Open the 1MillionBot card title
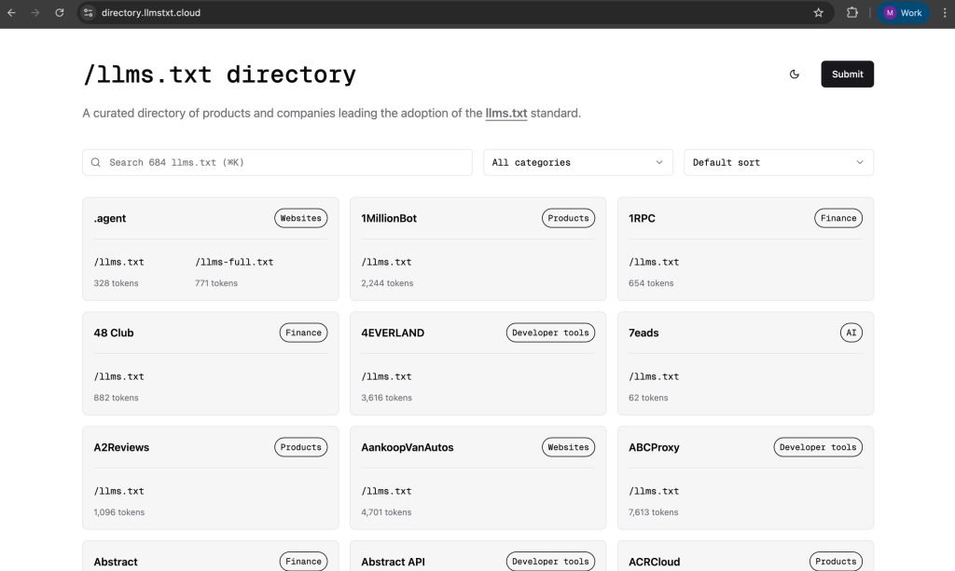Screen dimensions: 955x571 click(389, 218)
